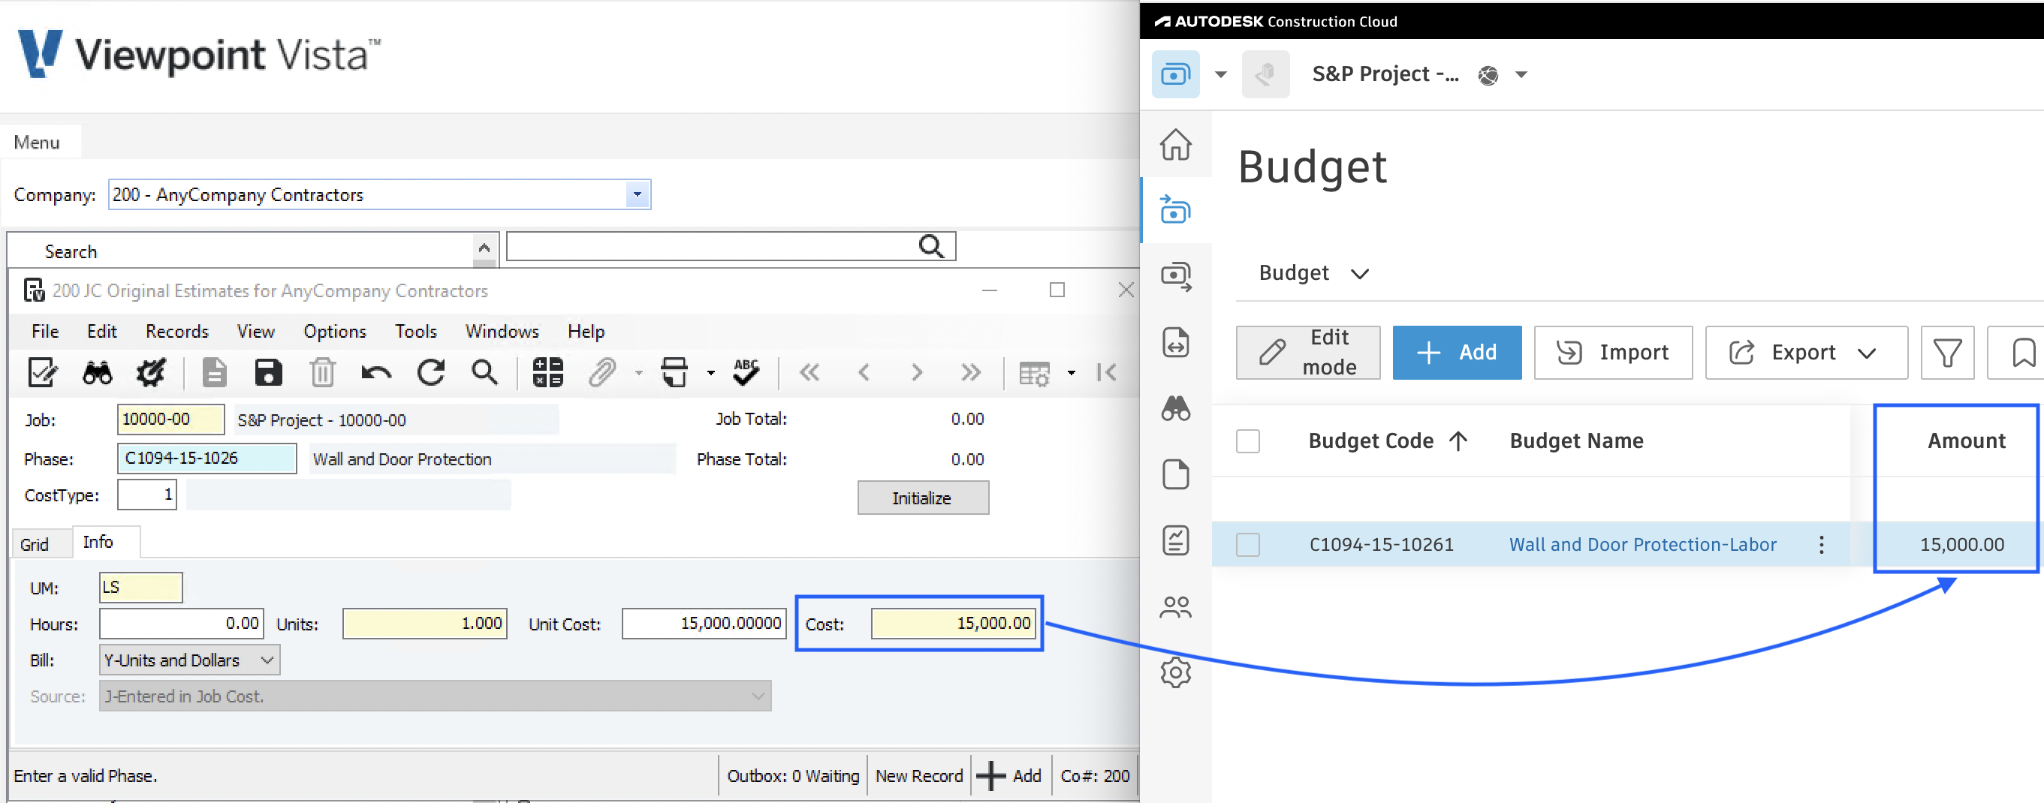Click the Cost Management module icon in header

pyautogui.click(x=1175, y=74)
